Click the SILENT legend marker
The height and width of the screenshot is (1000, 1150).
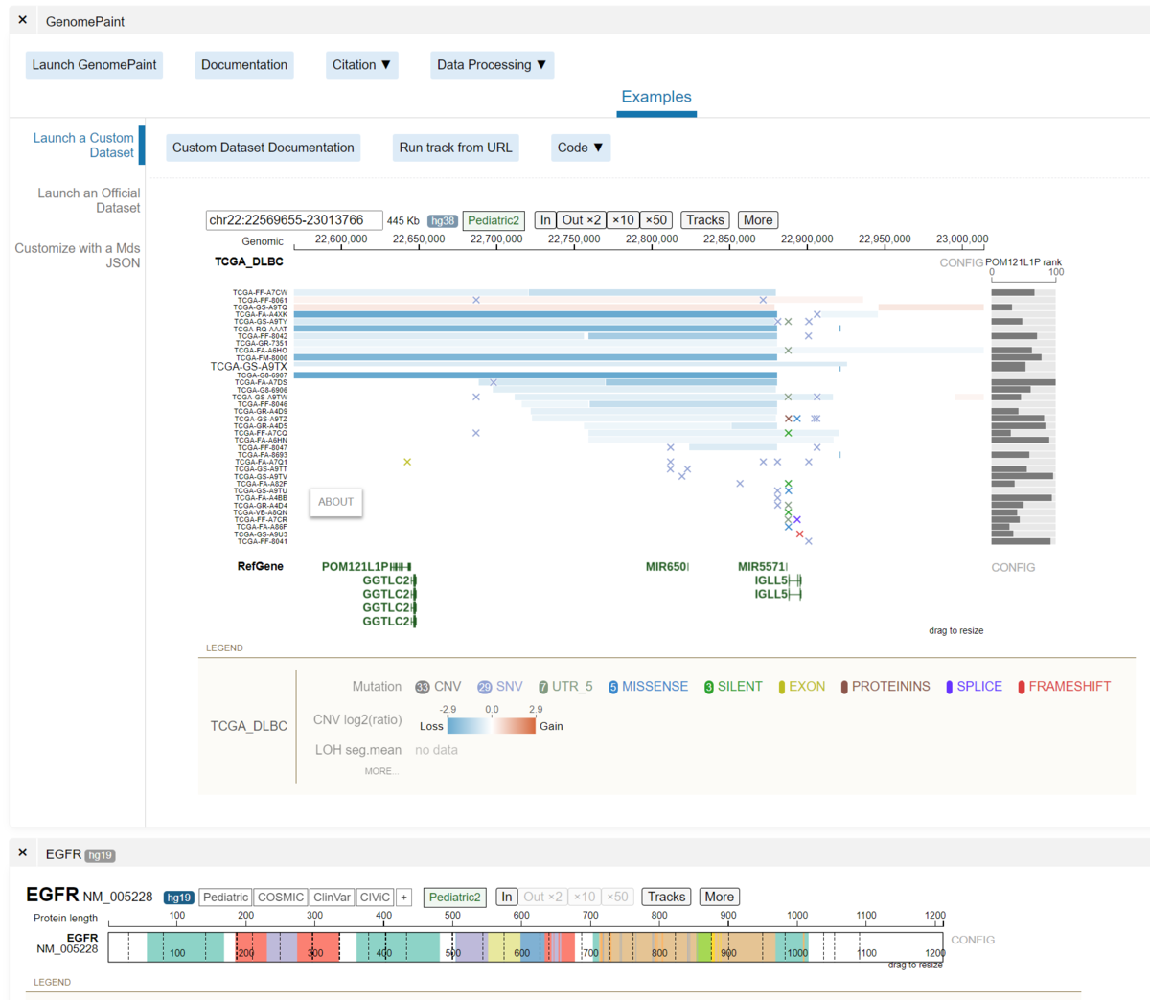709,687
